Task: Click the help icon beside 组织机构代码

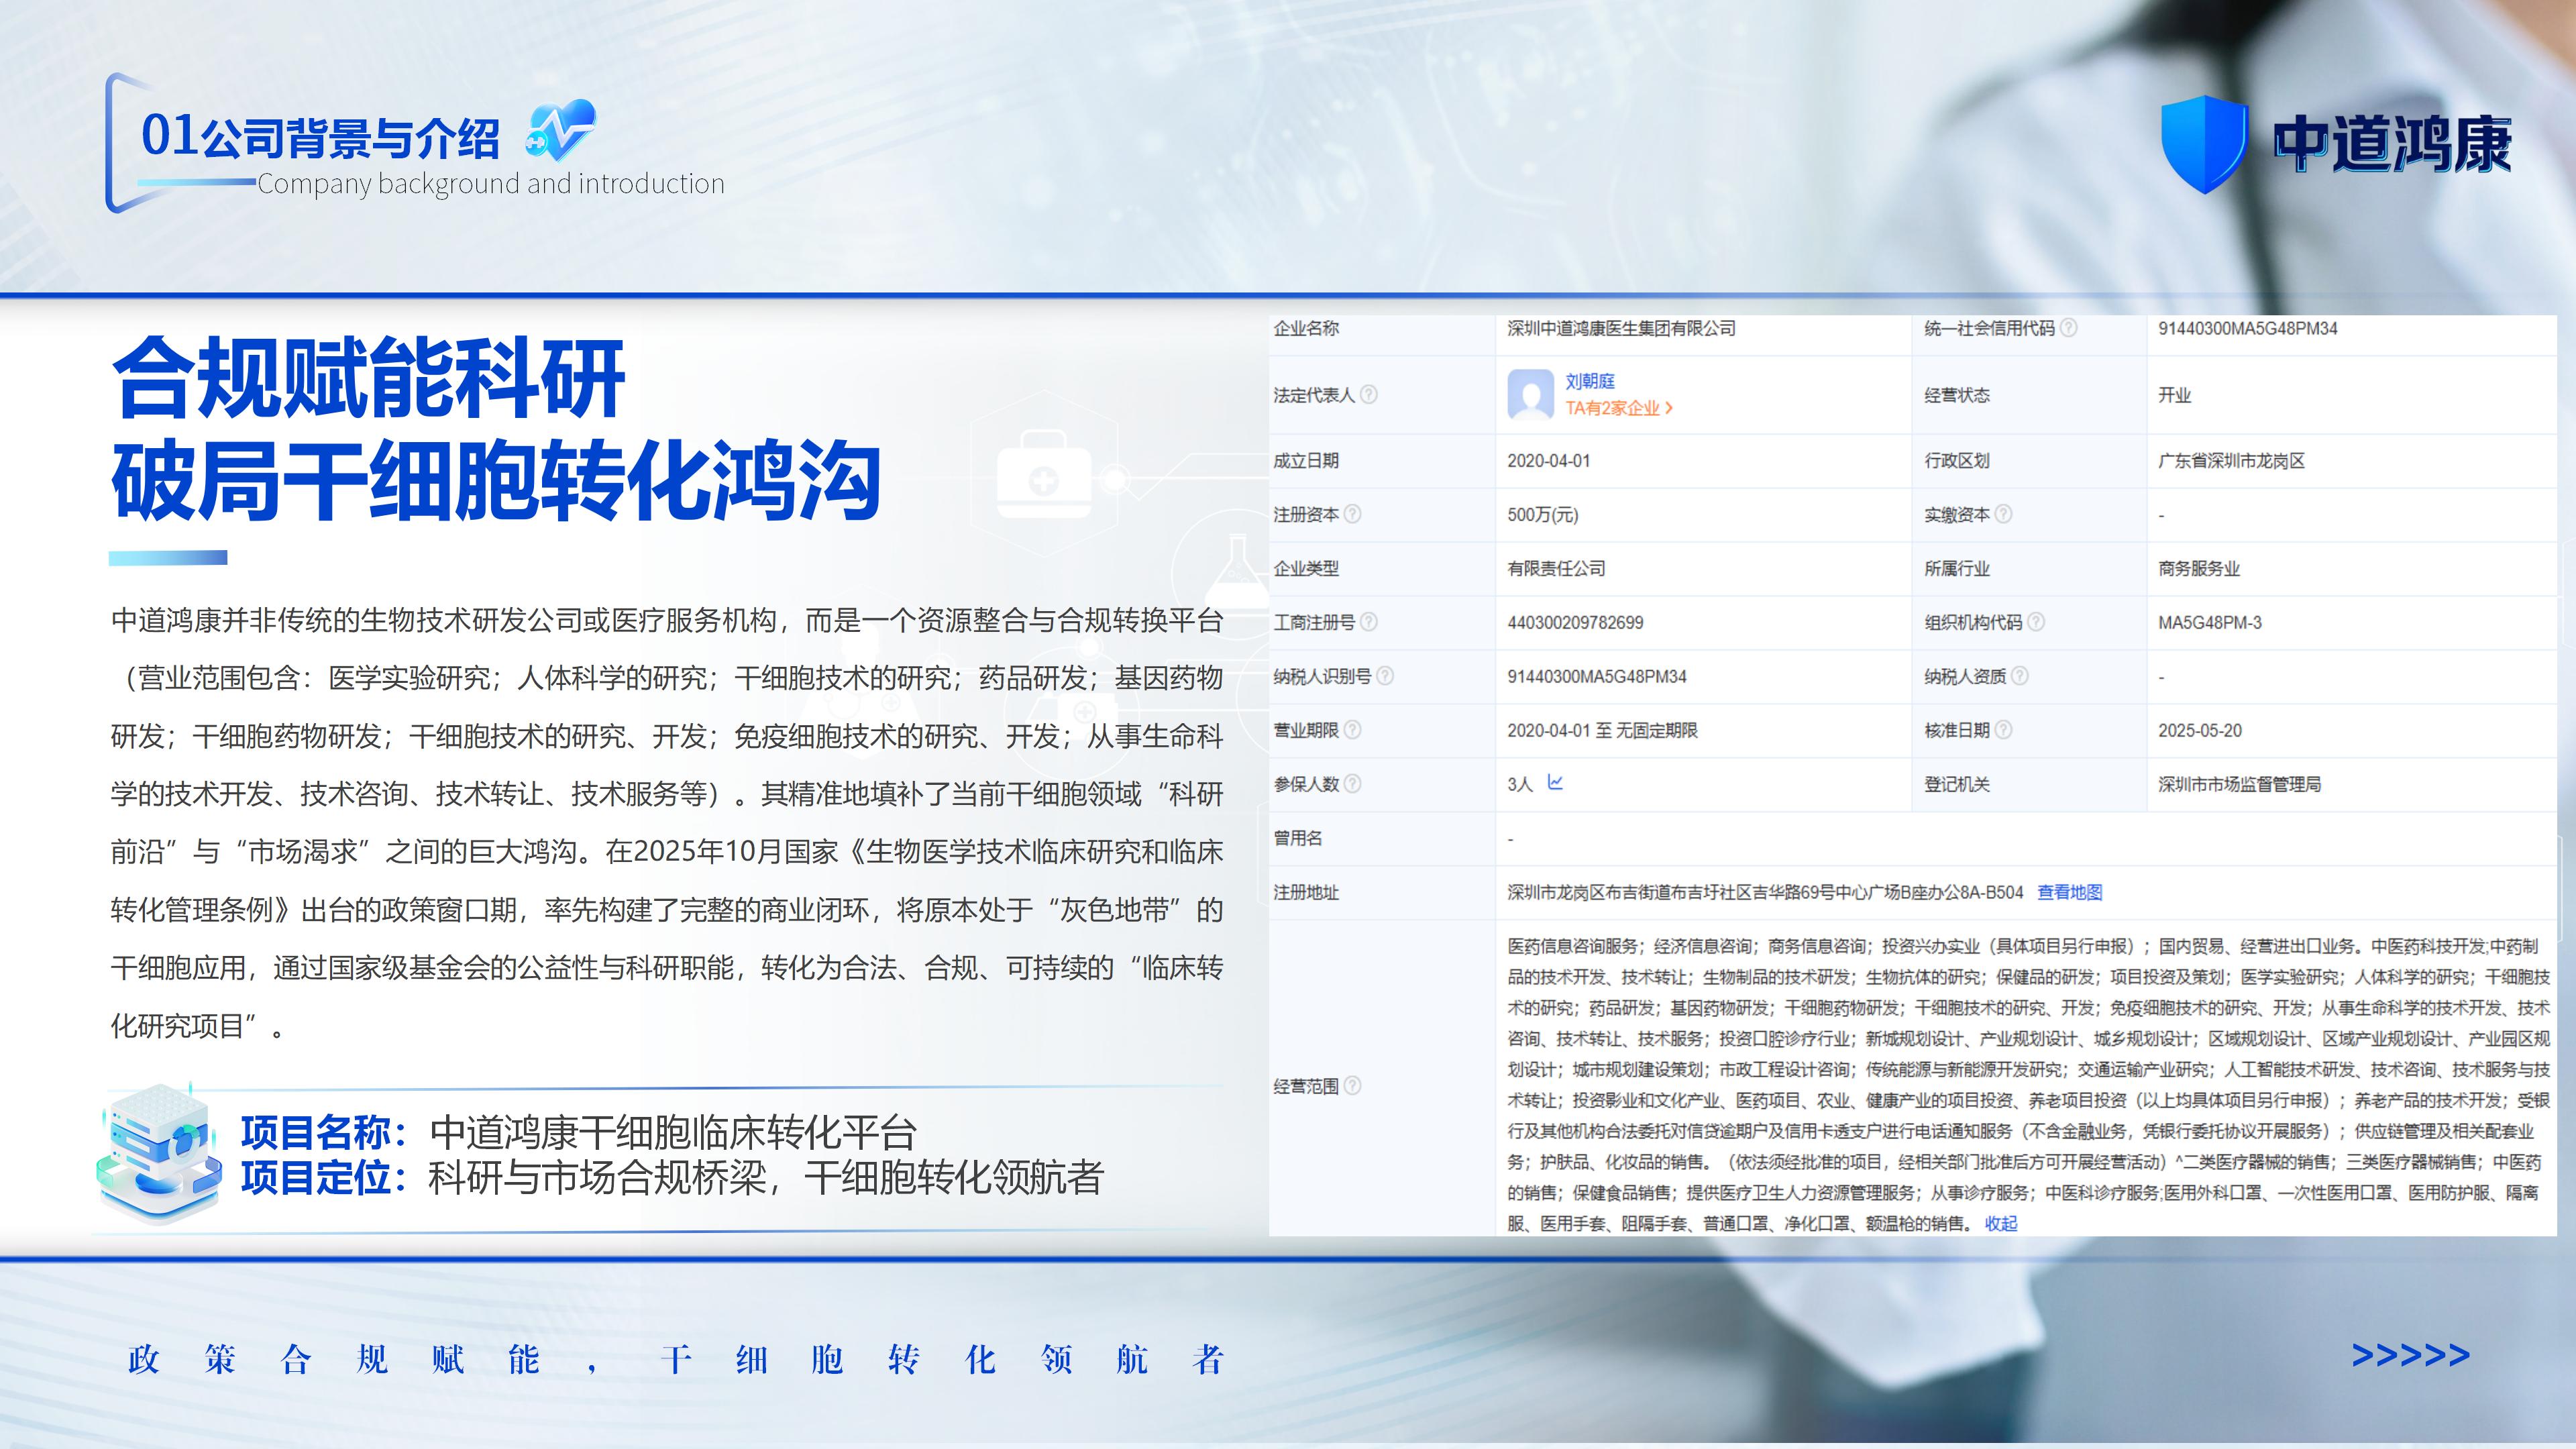Action: pos(2036,621)
